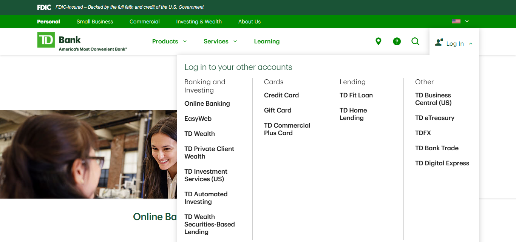Open the About Us section
This screenshot has width=516, height=242.
pos(249,22)
